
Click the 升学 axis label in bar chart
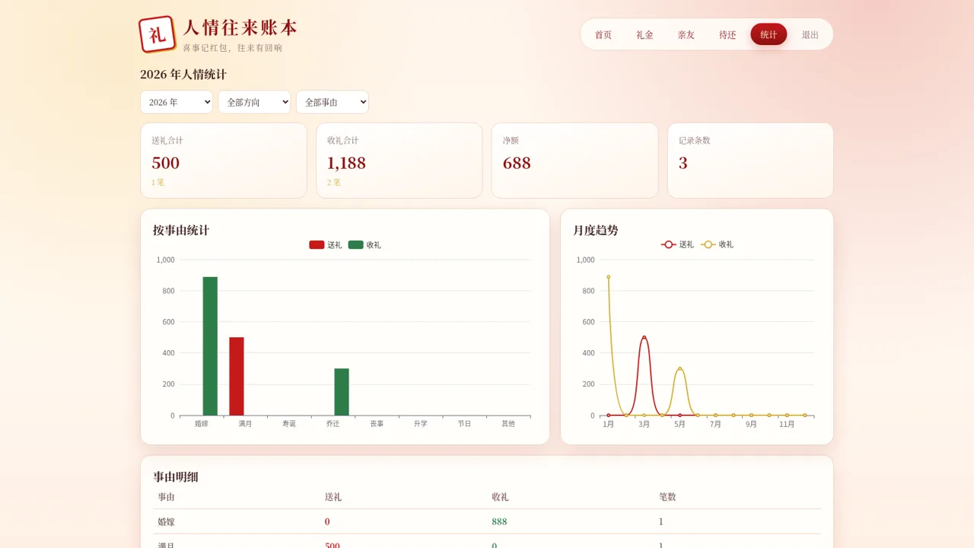pyautogui.click(x=421, y=424)
